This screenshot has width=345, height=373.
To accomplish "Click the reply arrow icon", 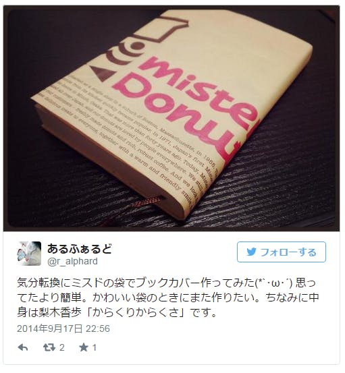I will [23, 347].
